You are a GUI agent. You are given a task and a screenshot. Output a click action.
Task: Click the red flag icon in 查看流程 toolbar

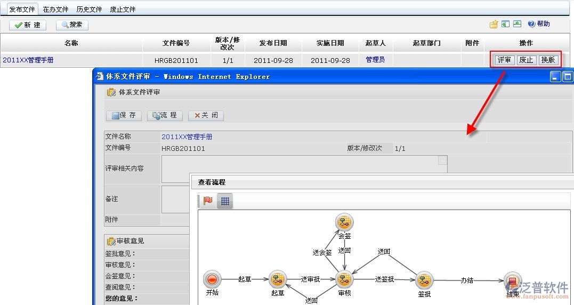coord(208,200)
